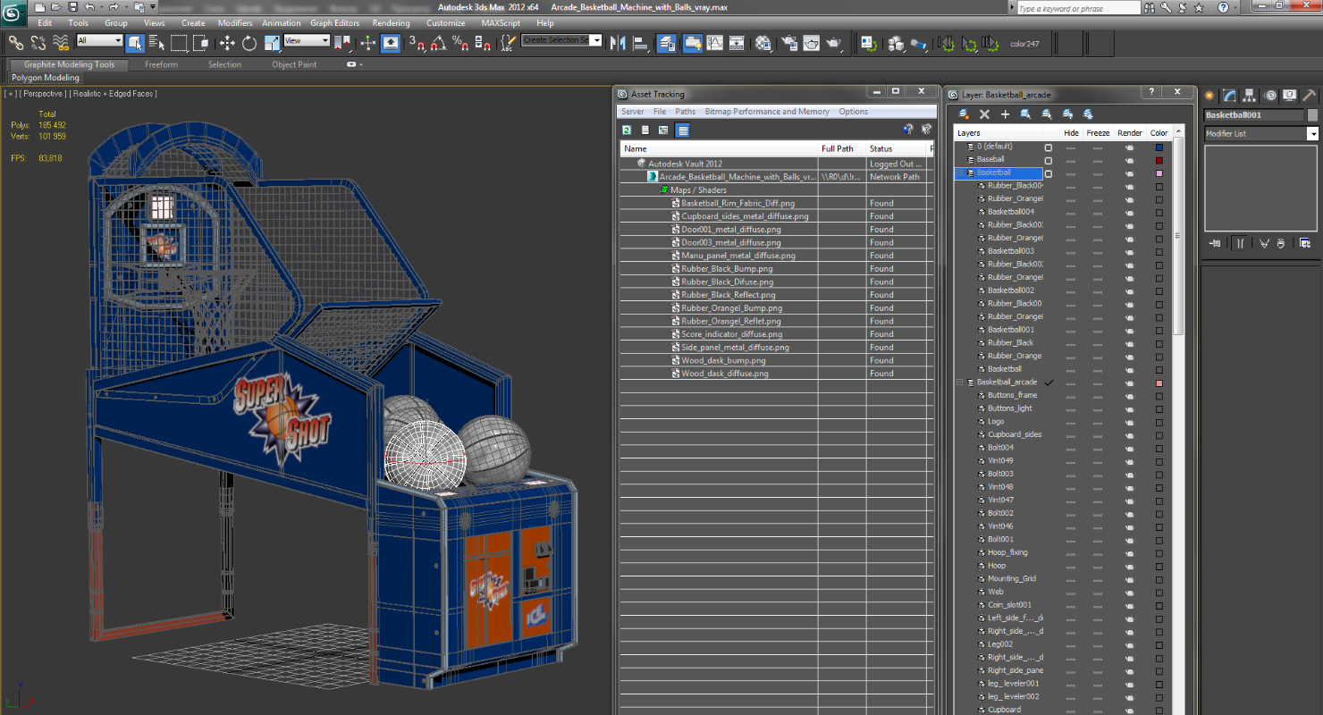Create new layer with plus icon
The image size is (1323, 715).
[1005, 114]
